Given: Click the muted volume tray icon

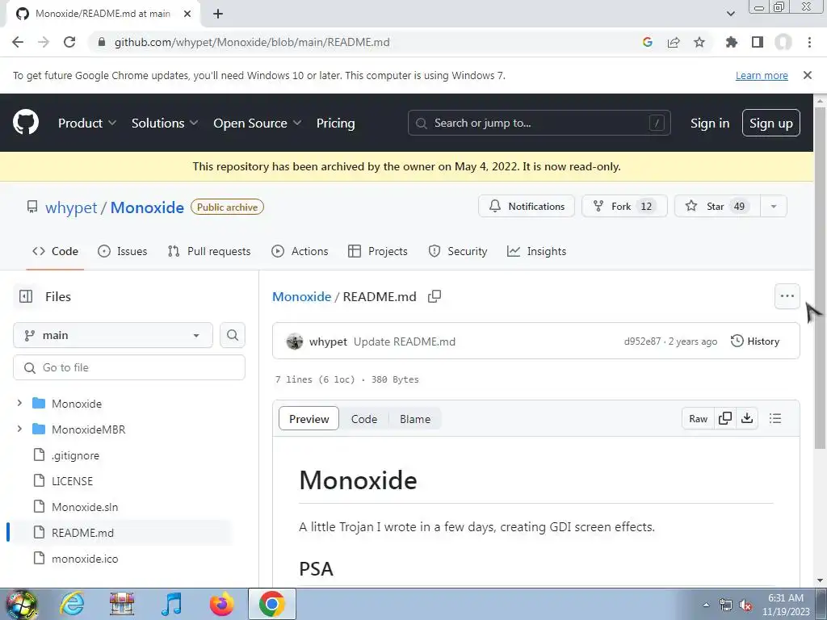Looking at the screenshot, I should click(x=745, y=605).
